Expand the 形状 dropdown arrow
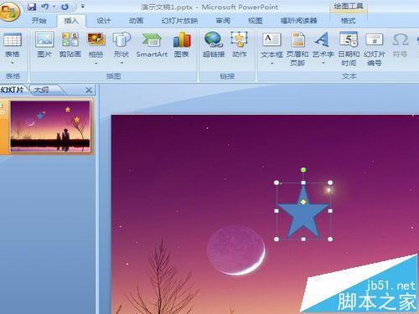The width and height of the screenshot is (419, 314). (122, 64)
